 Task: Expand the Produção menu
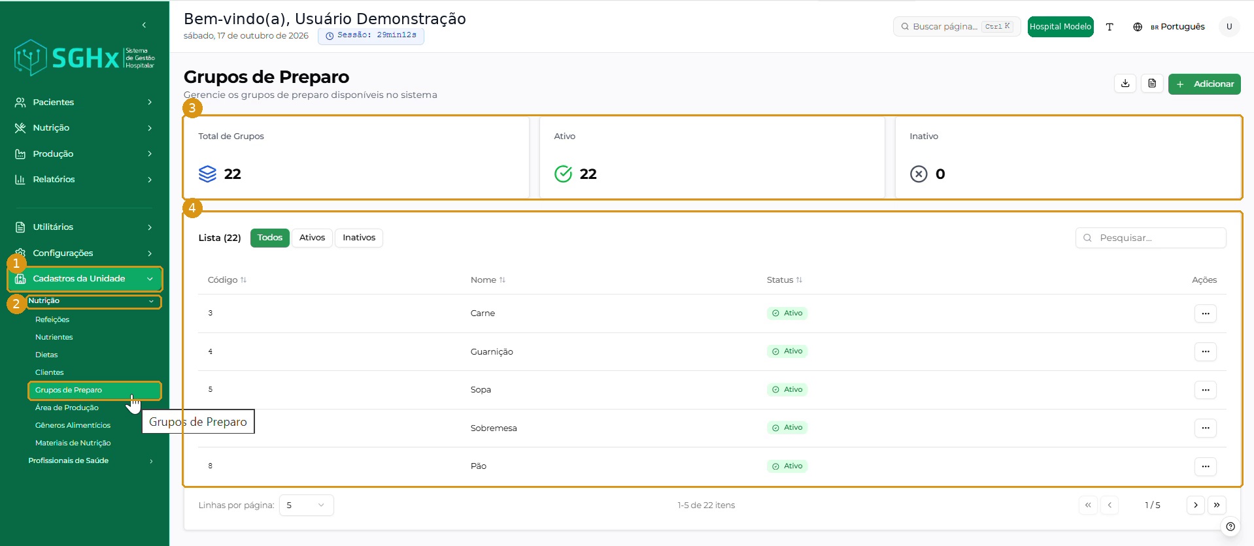84,153
